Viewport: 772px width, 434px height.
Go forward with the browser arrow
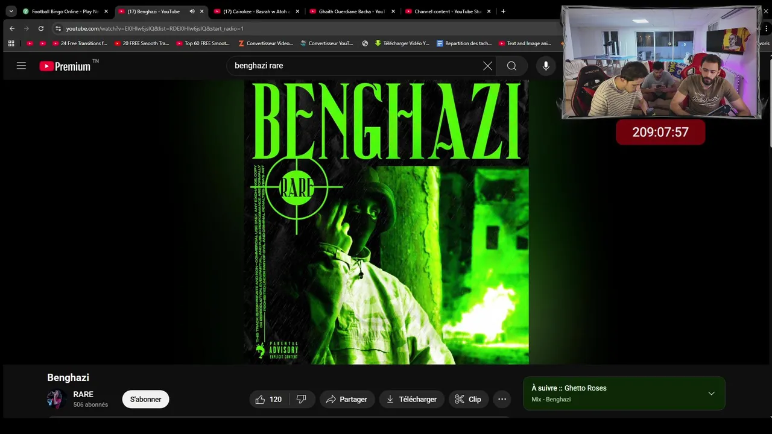point(27,28)
